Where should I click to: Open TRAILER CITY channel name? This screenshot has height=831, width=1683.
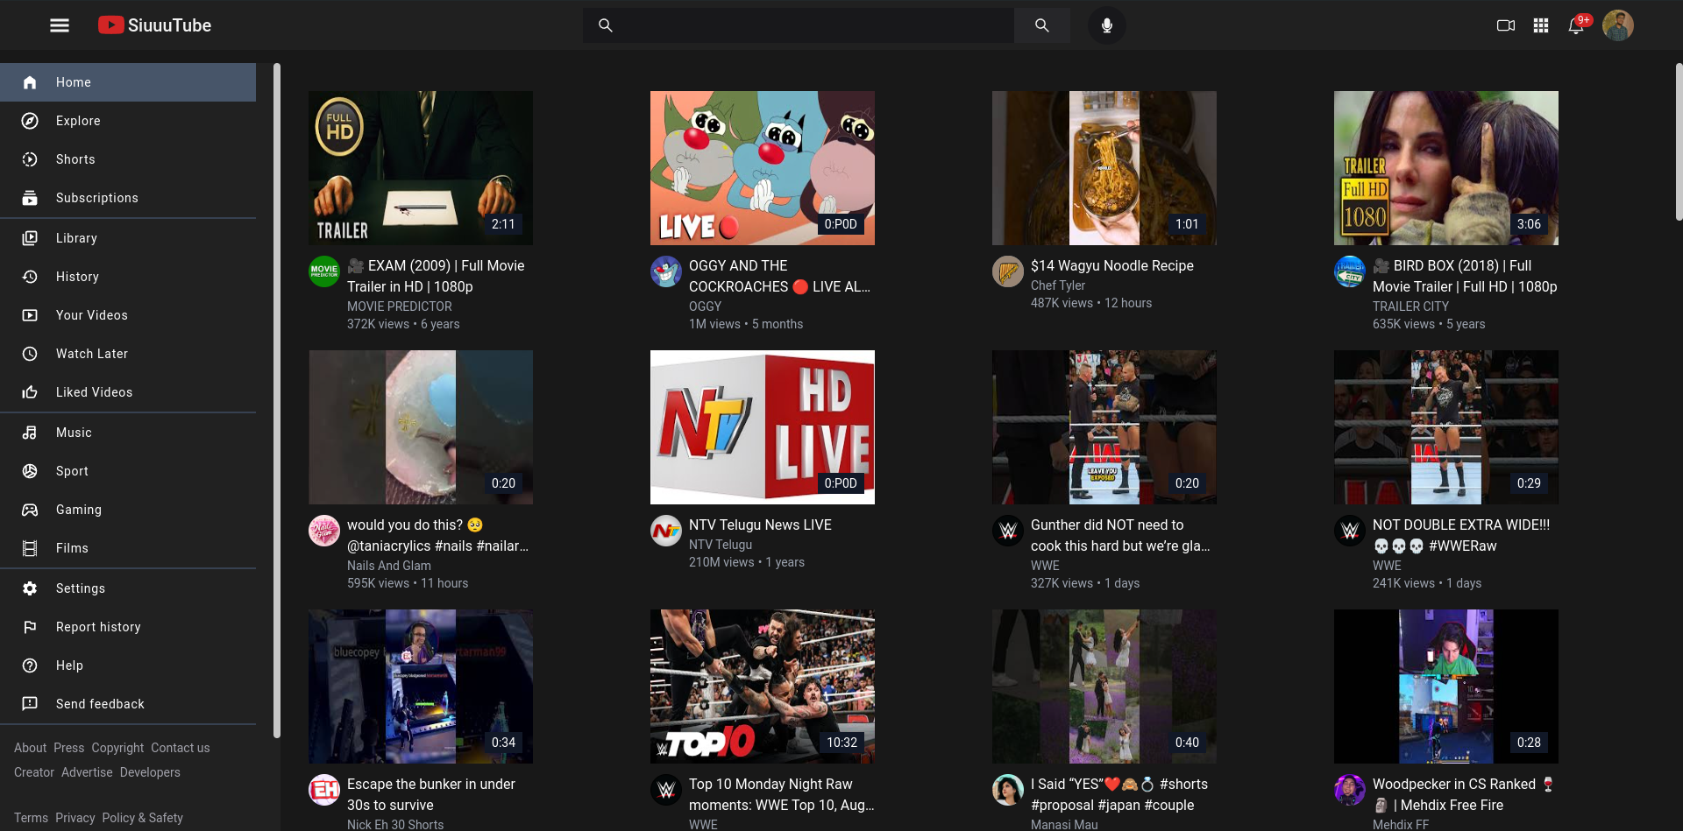click(1410, 306)
